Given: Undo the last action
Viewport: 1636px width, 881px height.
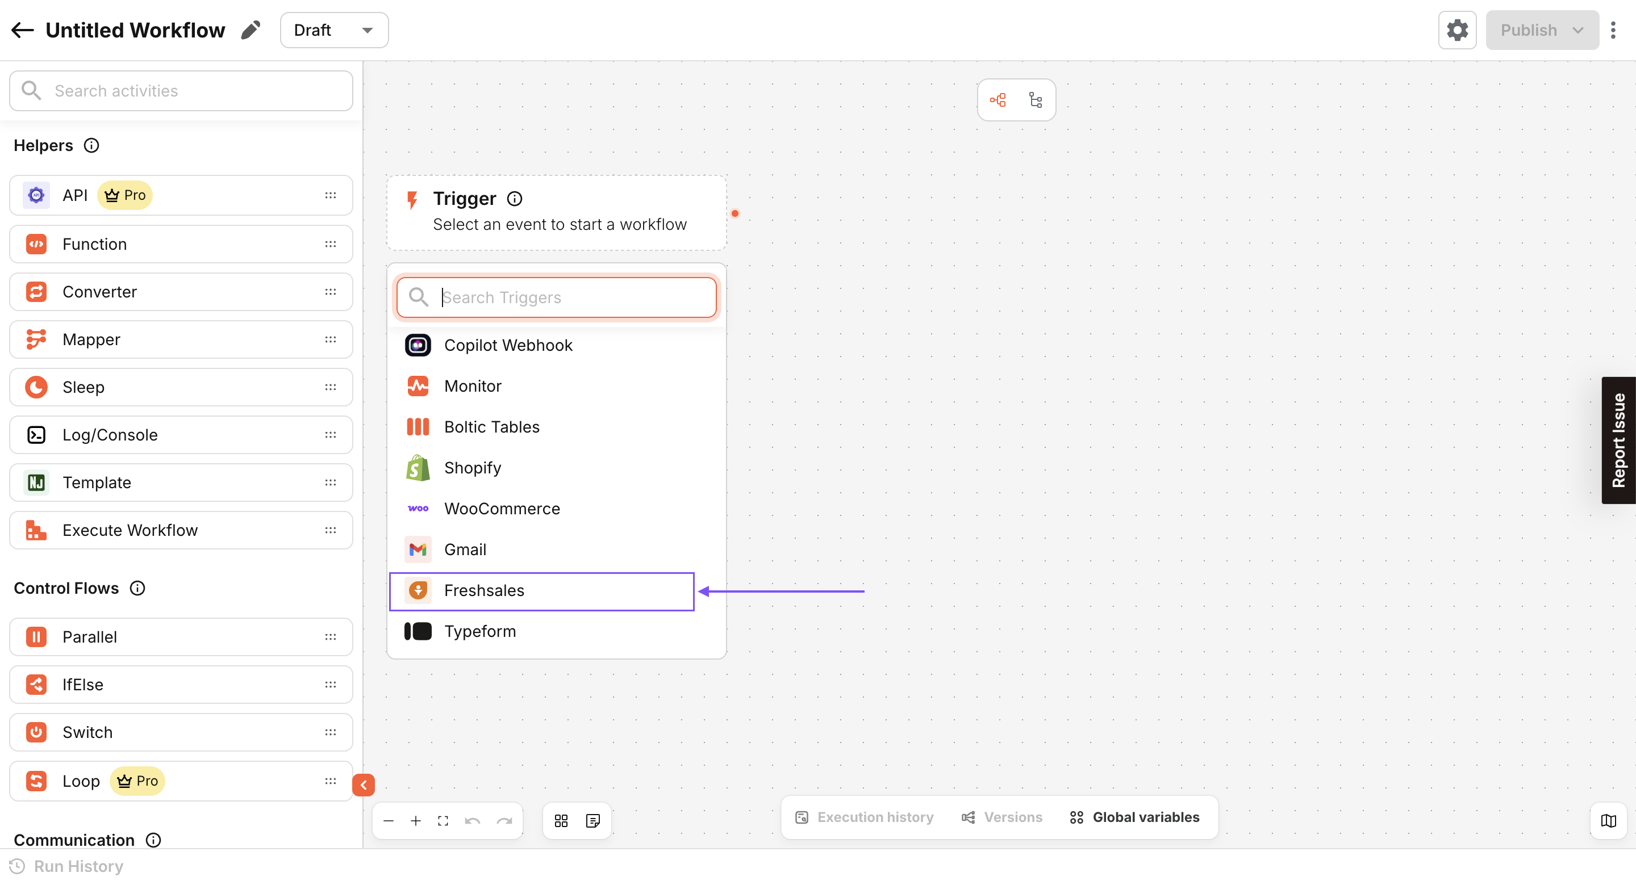Looking at the screenshot, I should pos(472,820).
